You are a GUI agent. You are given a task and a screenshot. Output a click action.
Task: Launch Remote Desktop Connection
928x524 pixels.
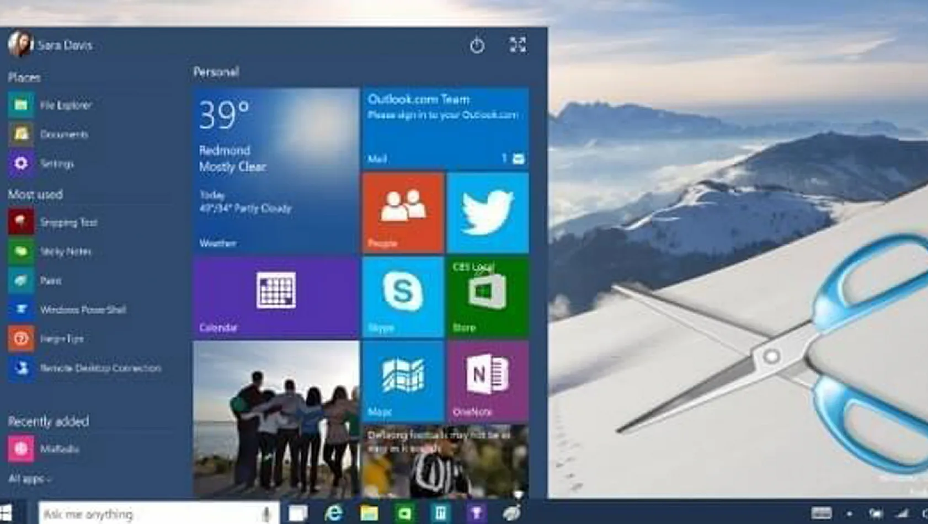click(85, 368)
